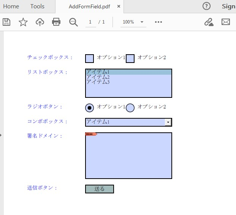Viewport: 236px width, 215px height.
Task: Click the zoom percentage value field
Action: click(x=128, y=22)
